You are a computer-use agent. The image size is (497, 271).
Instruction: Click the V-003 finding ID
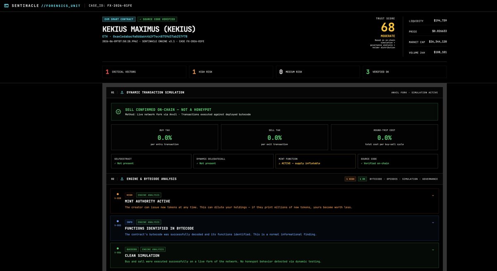pos(118,225)
